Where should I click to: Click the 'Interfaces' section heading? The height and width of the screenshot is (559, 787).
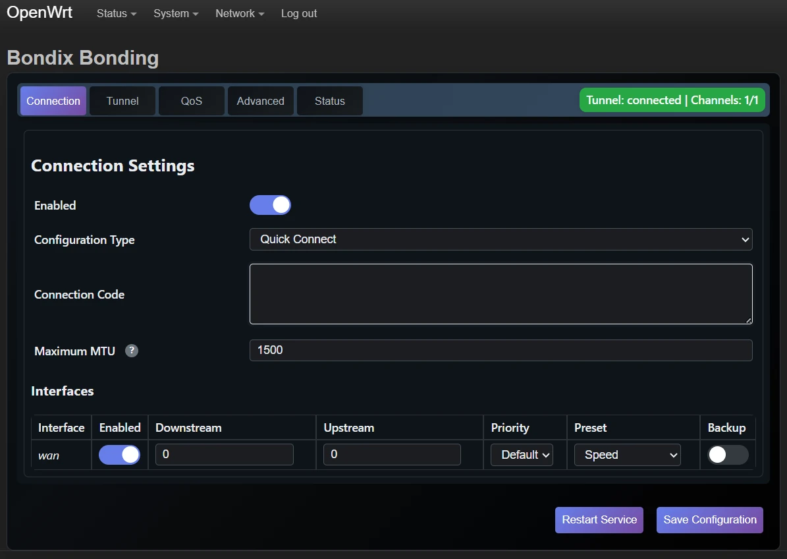(63, 391)
